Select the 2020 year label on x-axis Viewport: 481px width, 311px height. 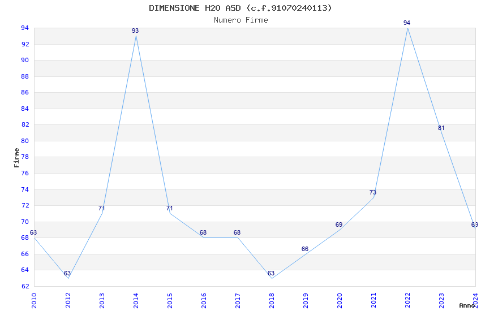[340, 300]
